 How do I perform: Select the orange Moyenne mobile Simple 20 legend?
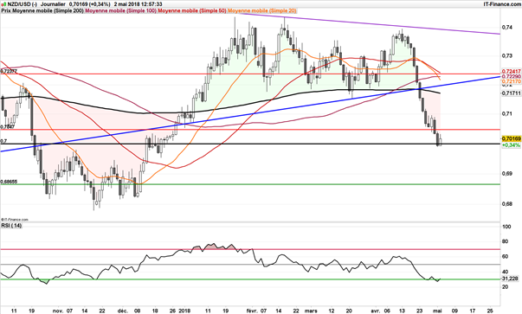(x=262, y=10)
